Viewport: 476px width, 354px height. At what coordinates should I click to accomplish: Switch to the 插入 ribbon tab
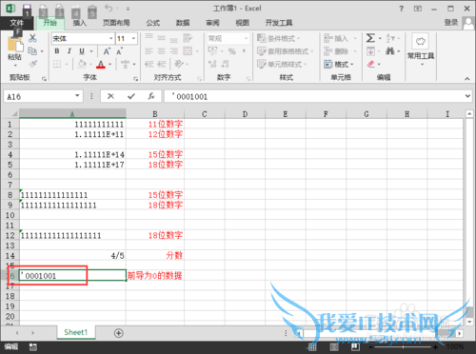79,23
